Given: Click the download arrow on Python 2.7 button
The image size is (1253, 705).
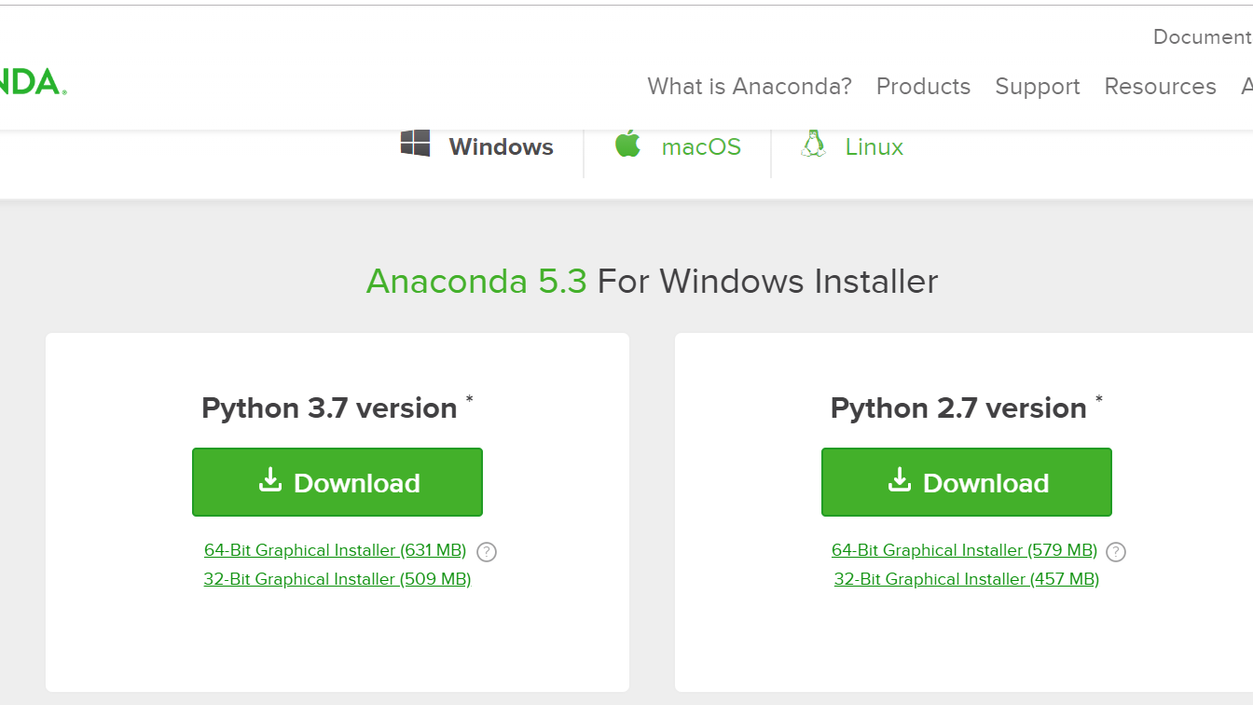Looking at the screenshot, I should (900, 480).
